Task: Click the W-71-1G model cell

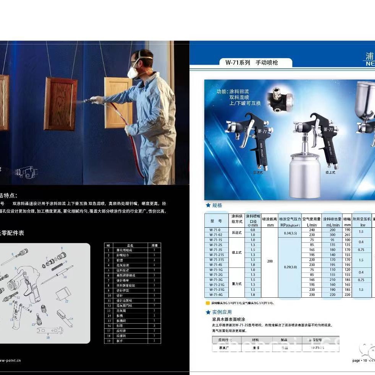Action: [217, 270]
